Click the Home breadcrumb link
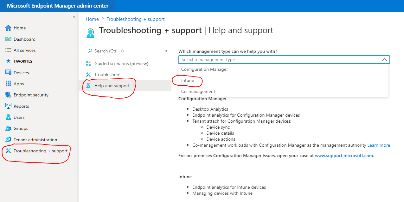 point(92,19)
